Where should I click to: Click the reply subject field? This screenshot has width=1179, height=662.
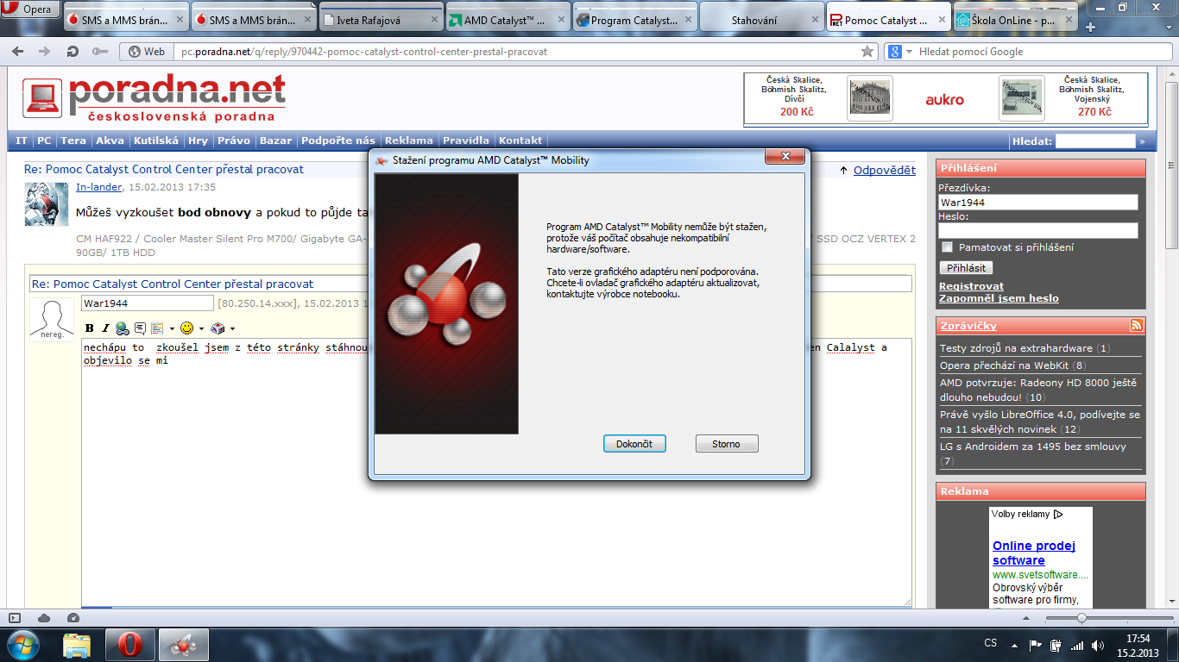470,284
